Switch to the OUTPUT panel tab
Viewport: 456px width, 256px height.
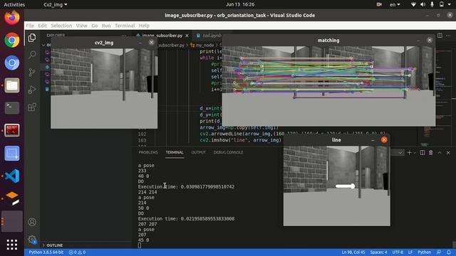click(198, 152)
